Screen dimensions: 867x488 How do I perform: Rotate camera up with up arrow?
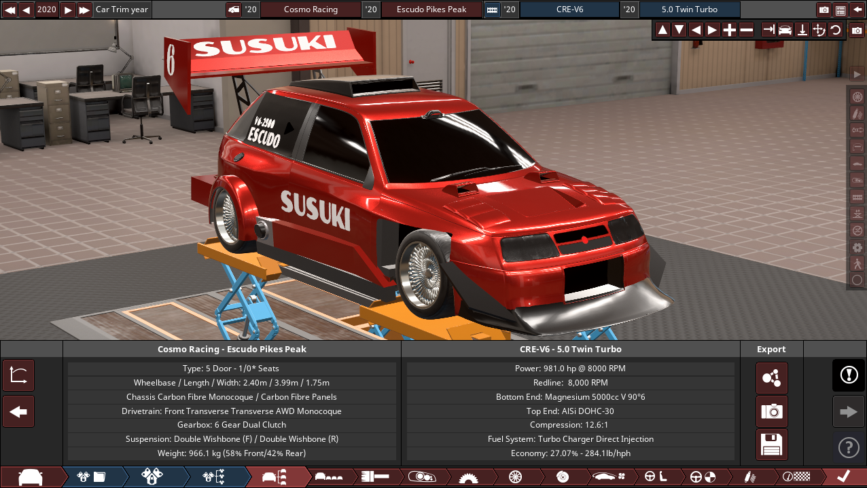[662, 30]
